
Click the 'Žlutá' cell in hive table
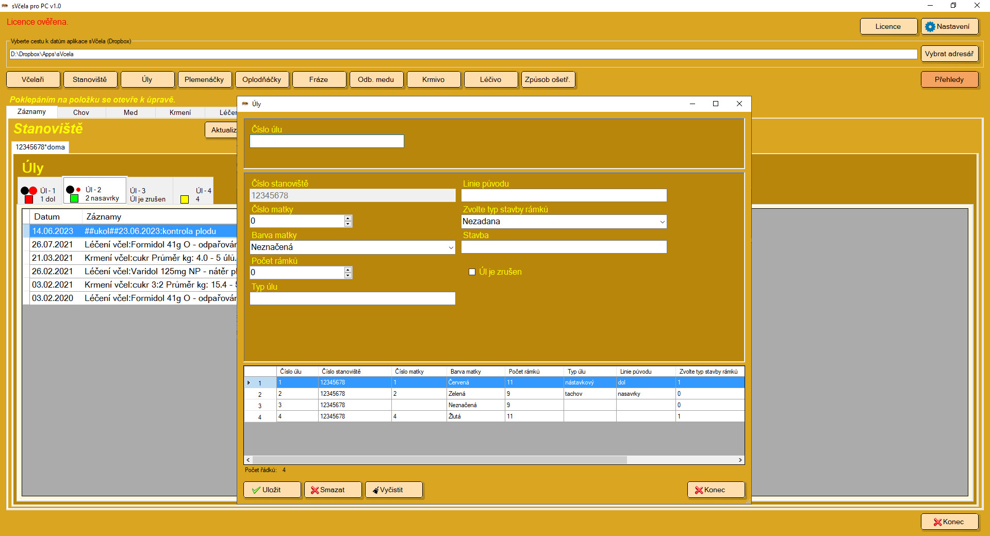[475, 416]
